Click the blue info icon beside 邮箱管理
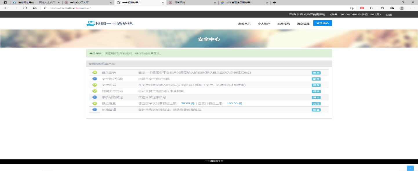418x171 pixels. click(x=95, y=110)
